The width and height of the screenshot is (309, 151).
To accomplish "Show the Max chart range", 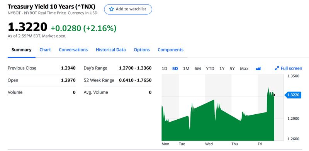I will (x=244, y=69).
